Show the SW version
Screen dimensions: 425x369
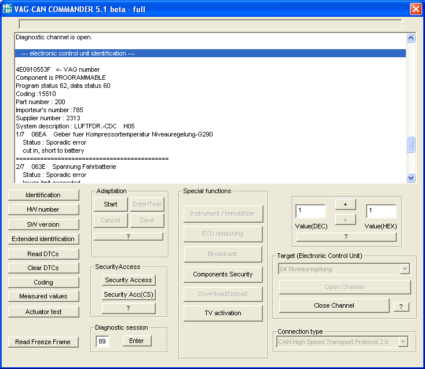point(43,224)
